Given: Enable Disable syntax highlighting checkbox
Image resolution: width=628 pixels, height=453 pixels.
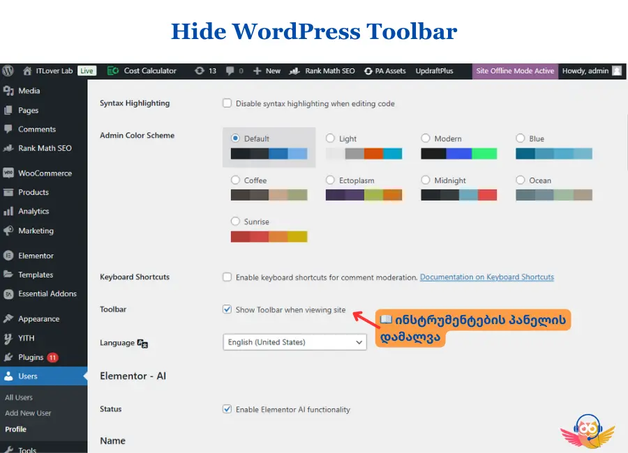Looking at the screenshot, I should point(227,103).
